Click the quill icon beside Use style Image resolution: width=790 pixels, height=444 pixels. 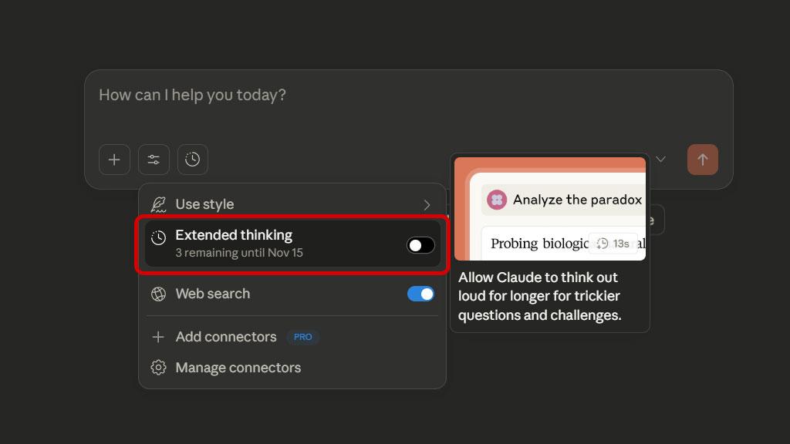tap(158, 204)
